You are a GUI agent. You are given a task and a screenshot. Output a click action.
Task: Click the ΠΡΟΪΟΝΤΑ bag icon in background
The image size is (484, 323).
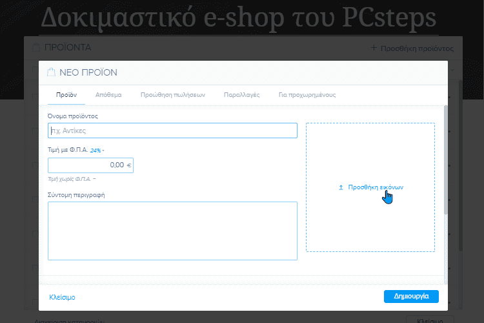pyautogui.click(x=36, y=47)
